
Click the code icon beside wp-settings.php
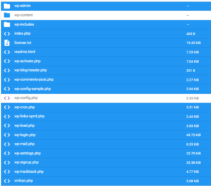(x=7, y=153)
